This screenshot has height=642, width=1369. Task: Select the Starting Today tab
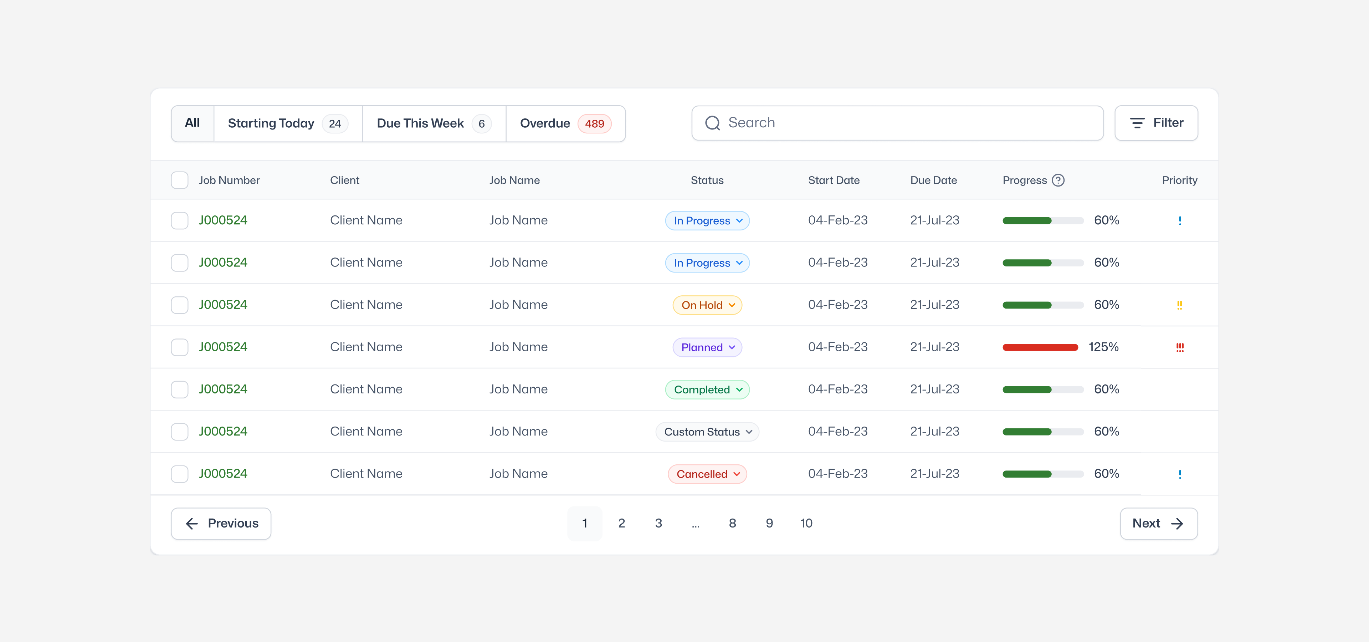click(x=288, y=123)
